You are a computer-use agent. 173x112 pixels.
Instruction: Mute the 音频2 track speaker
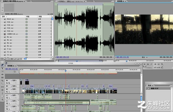pyautogui.click(x=7, y=101)
